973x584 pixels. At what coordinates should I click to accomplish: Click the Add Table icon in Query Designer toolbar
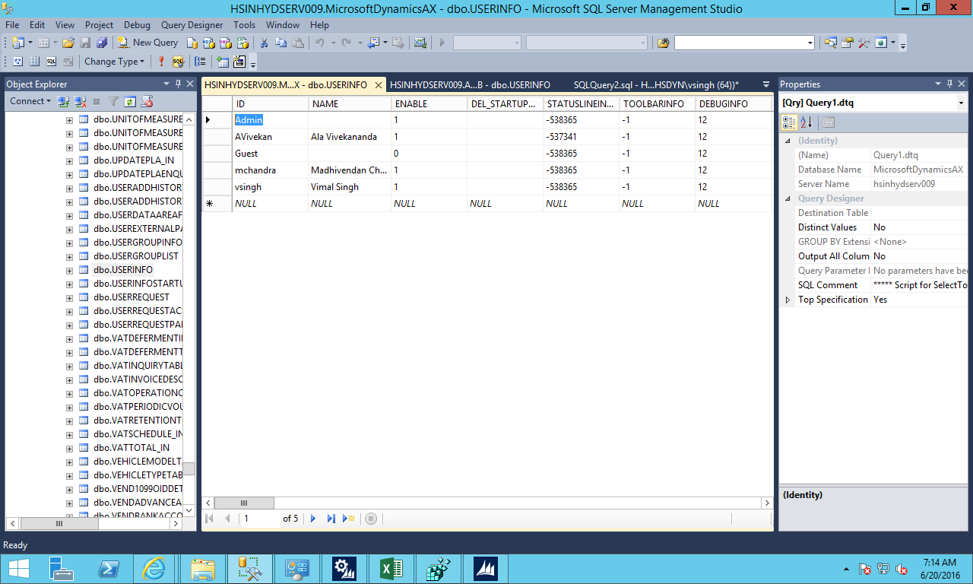coord(223,62)
